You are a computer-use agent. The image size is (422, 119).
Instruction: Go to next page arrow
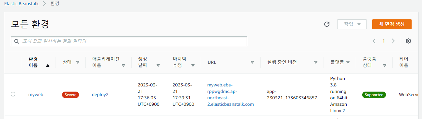click(x=393, y=41)
